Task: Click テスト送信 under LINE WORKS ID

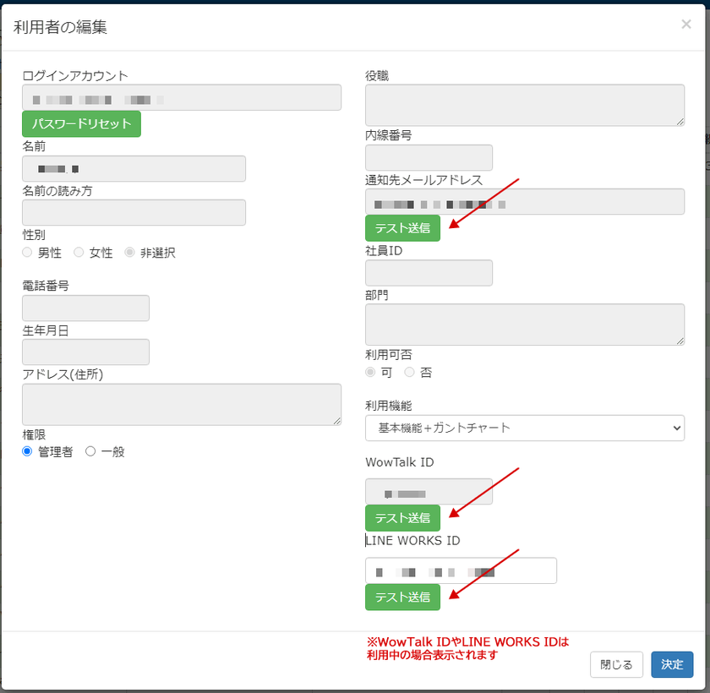Action: tap(402, 597)
